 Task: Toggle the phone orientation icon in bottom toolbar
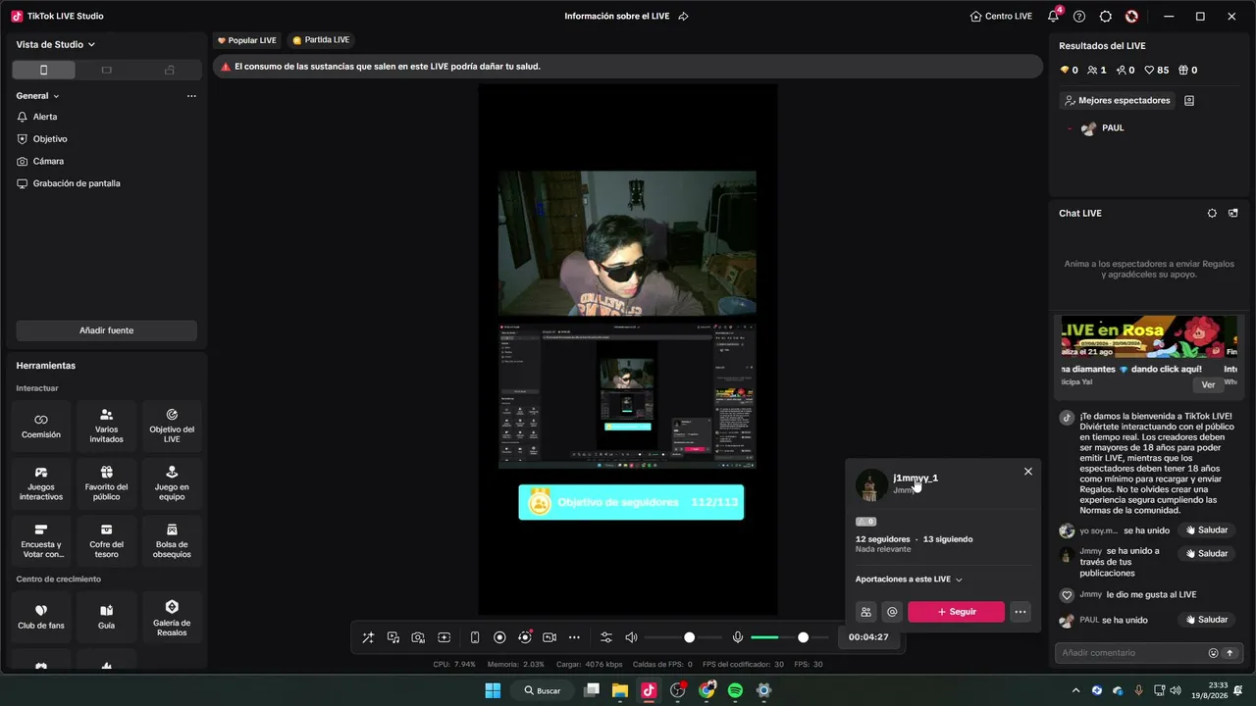[475, 637]
